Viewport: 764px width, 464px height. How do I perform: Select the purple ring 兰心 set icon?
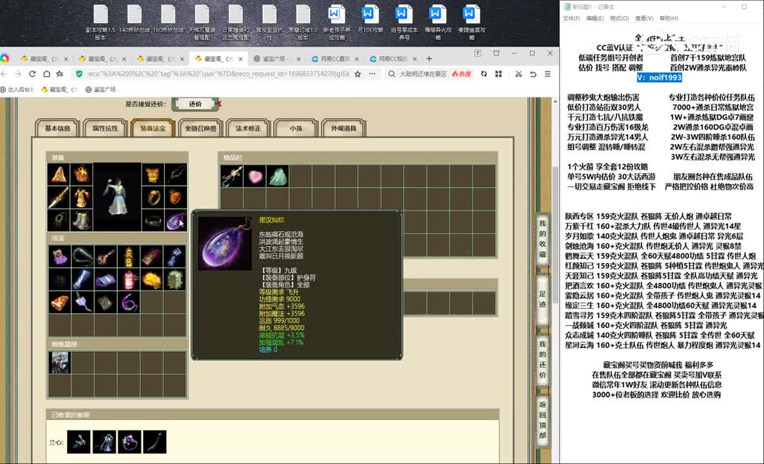(129, 441)
